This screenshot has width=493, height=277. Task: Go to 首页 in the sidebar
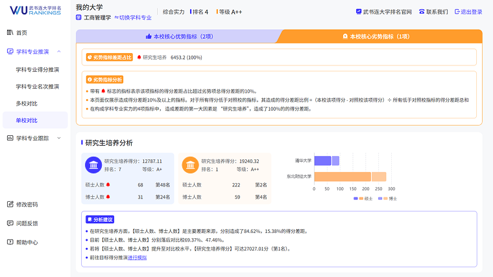21,32
